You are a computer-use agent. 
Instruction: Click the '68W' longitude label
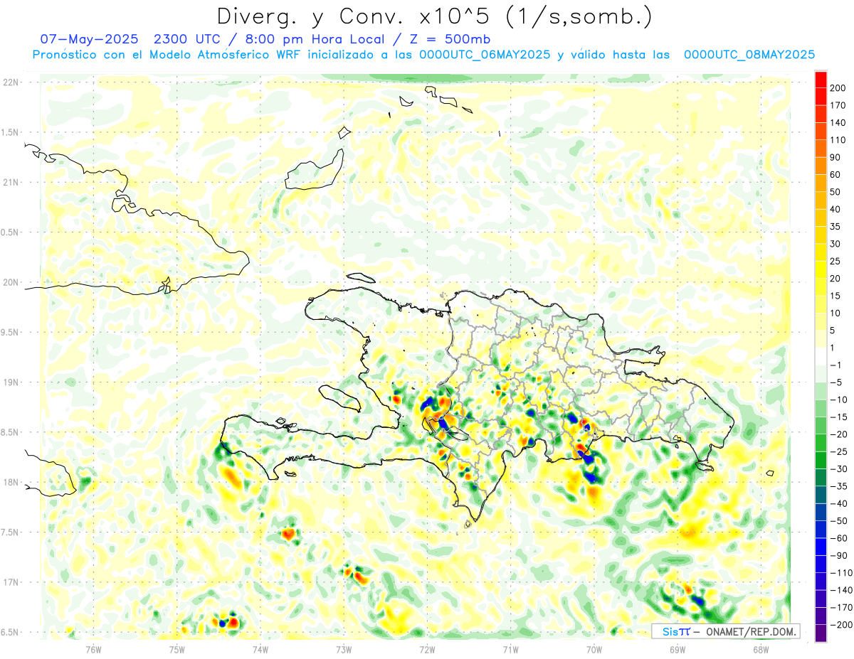coord(761,649)
